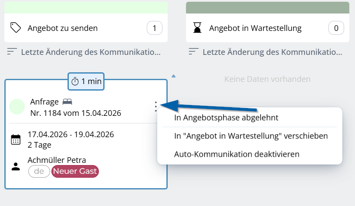Open sort dropdown in Angebot in Wartestellung column
The height and width of the screenshot is (206, 355).
(x=272, y=52)
